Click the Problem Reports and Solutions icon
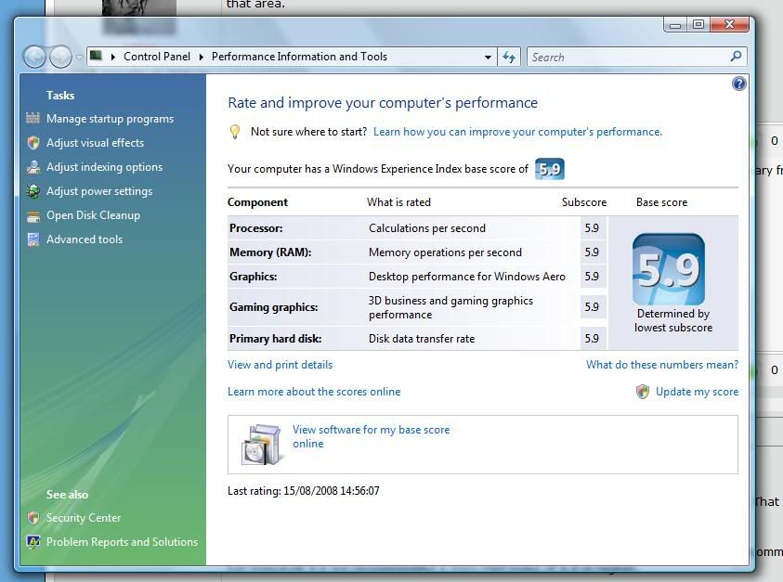 33,541
